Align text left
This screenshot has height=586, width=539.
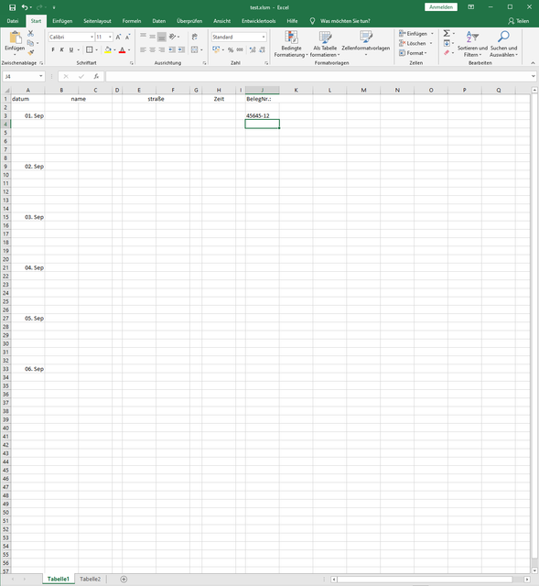[143, 49]
